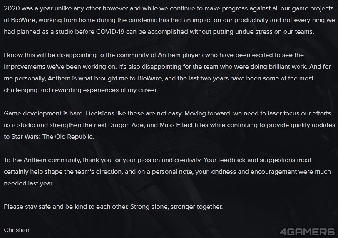
Task: Click 'Please stay safe' sentence start
Action: pyautogui.click(x=27, y=207)
